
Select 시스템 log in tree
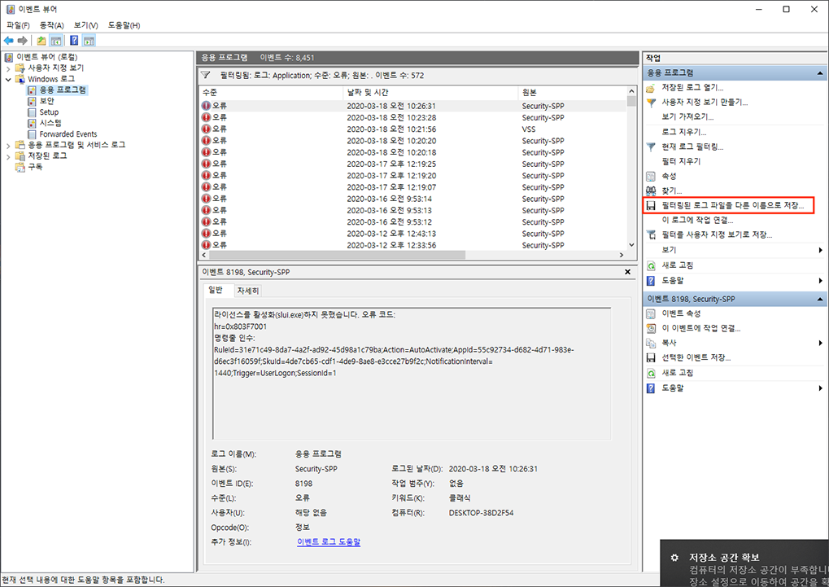click(50, 123)
